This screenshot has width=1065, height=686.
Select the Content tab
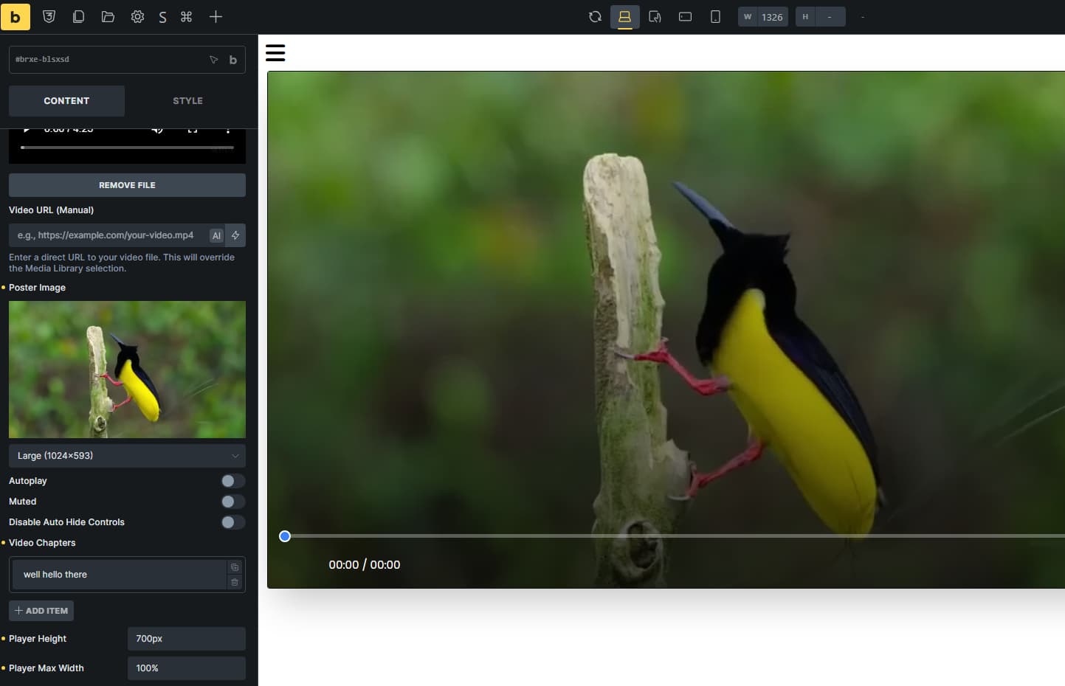coord(66,101)
